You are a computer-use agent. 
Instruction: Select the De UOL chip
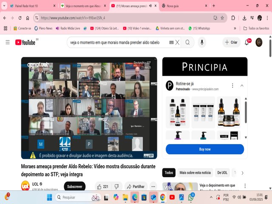click(222, 173)
